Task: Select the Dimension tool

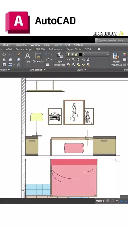Action: pos(38,58)
